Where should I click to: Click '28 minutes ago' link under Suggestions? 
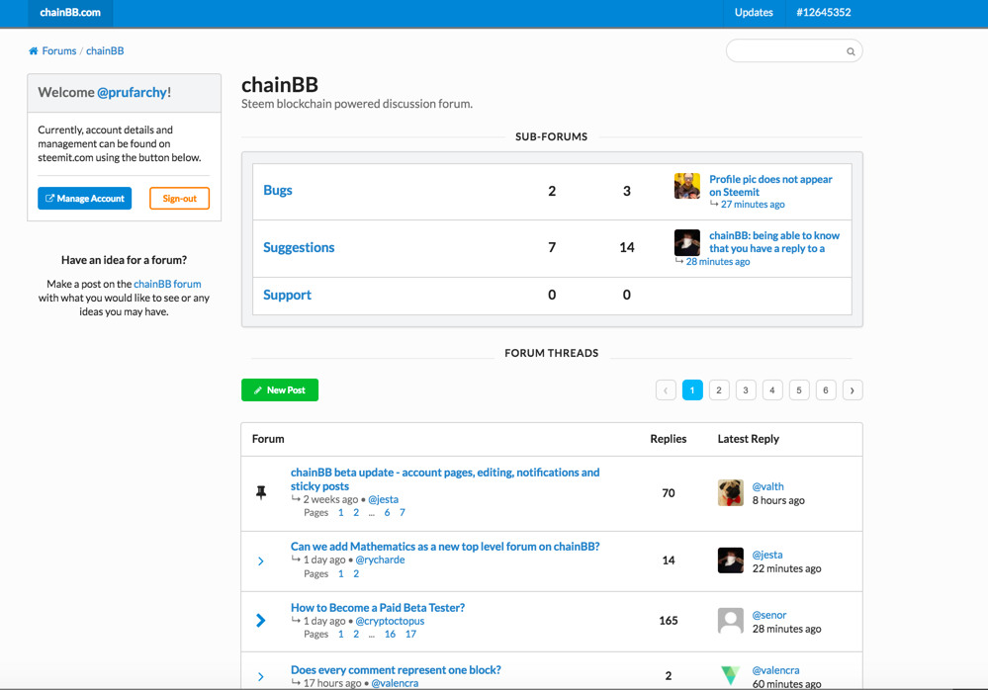[x=718, y=262]
